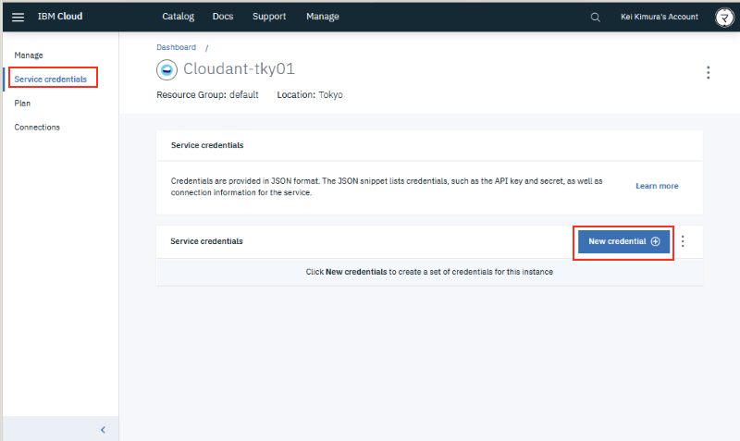Open the Support menu item

click(269, 17)
